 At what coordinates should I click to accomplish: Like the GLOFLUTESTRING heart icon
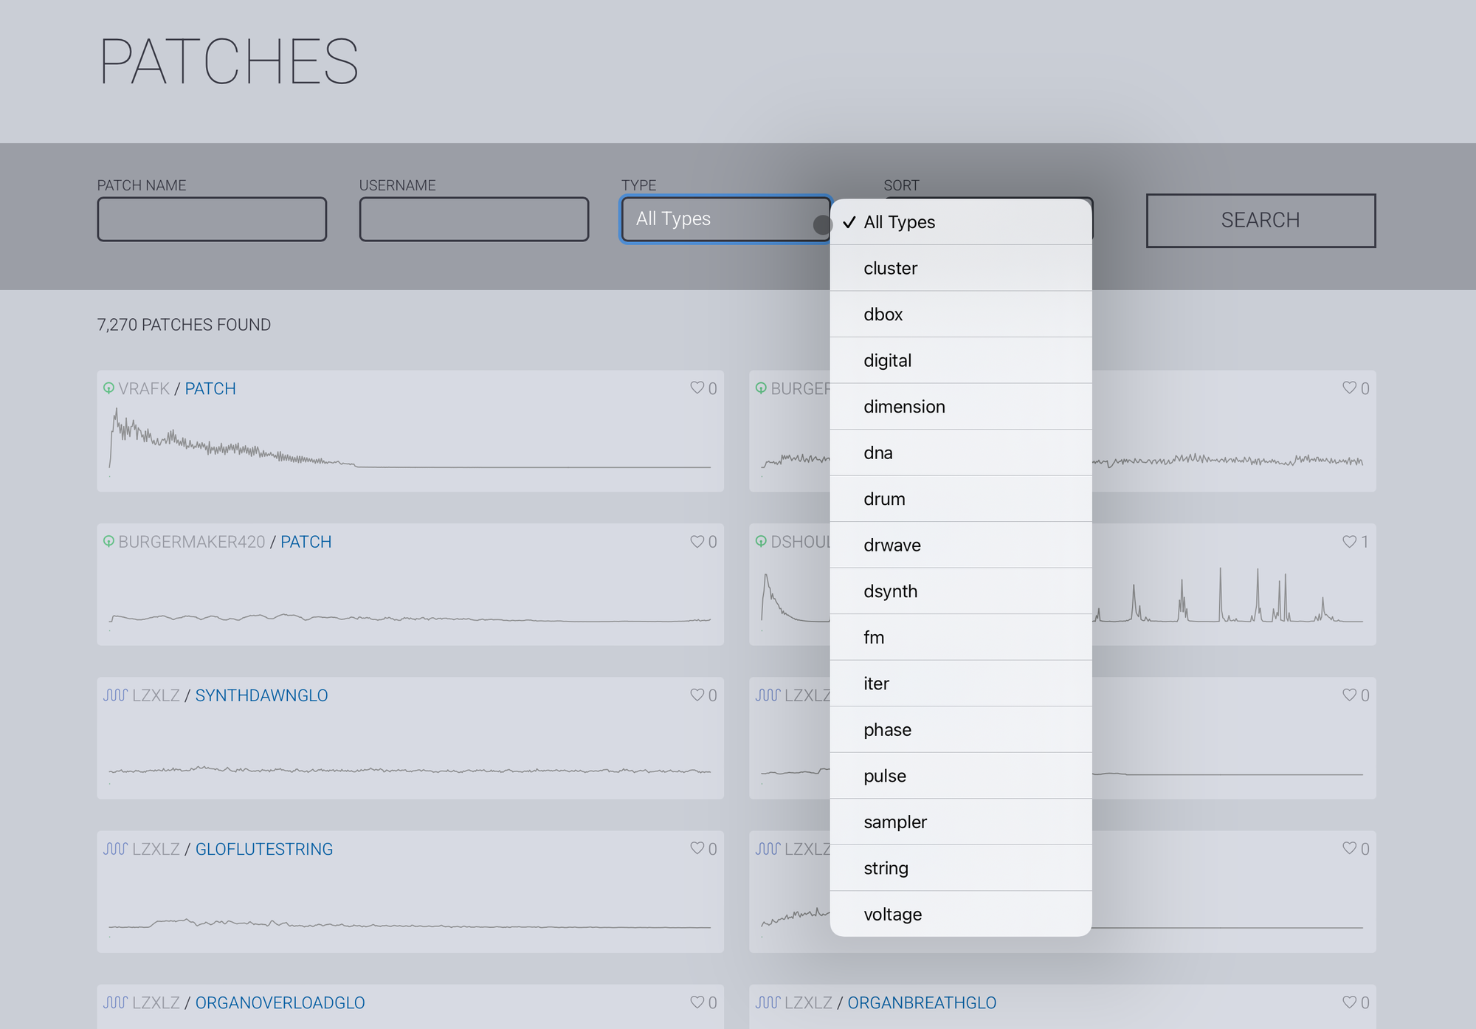pyautogui.click(x=697, y=848)
